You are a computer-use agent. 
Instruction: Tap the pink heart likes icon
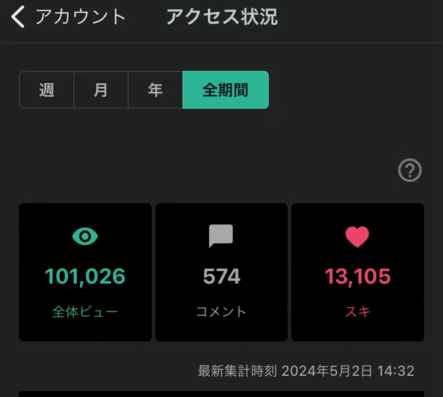coord(357,237)
